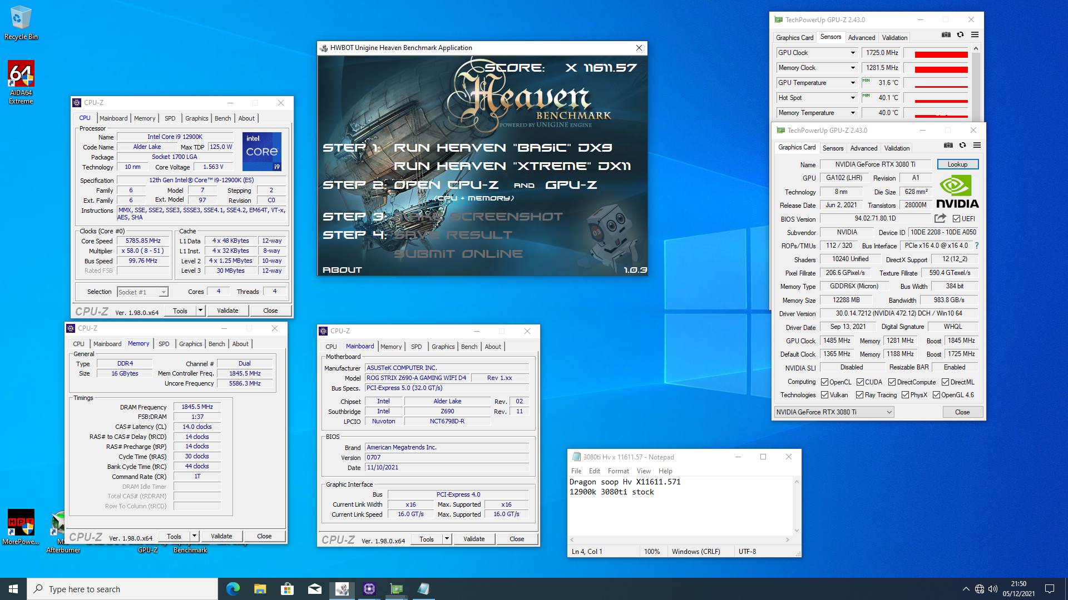Open the Windows Start menu

(13, 589)
